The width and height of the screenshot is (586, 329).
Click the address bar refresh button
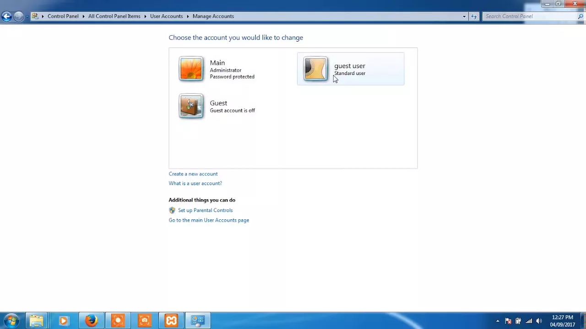pyautogui.click(x=474, y=16)
